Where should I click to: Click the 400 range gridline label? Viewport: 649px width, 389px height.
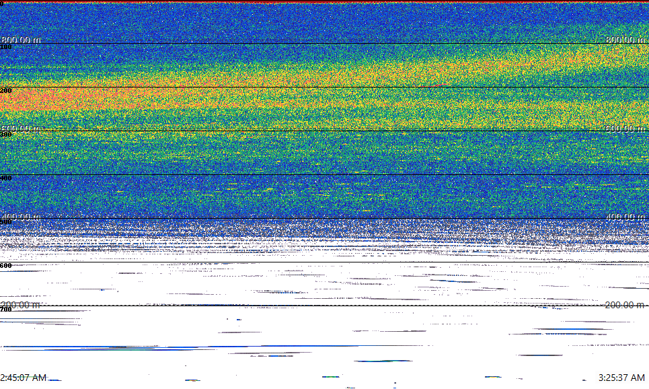6,178
